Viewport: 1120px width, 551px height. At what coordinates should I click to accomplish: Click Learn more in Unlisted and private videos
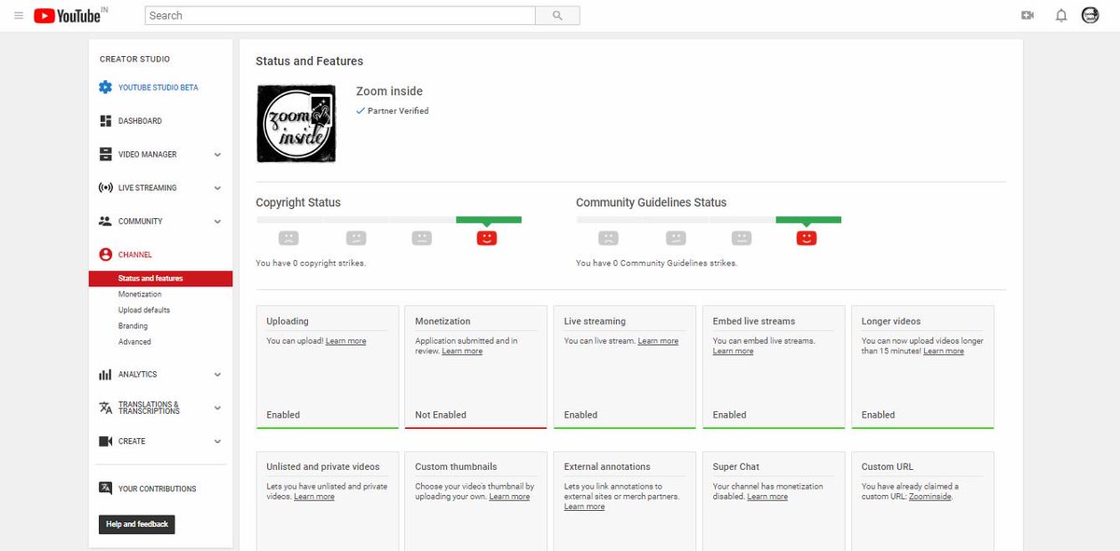pos(314,497)
